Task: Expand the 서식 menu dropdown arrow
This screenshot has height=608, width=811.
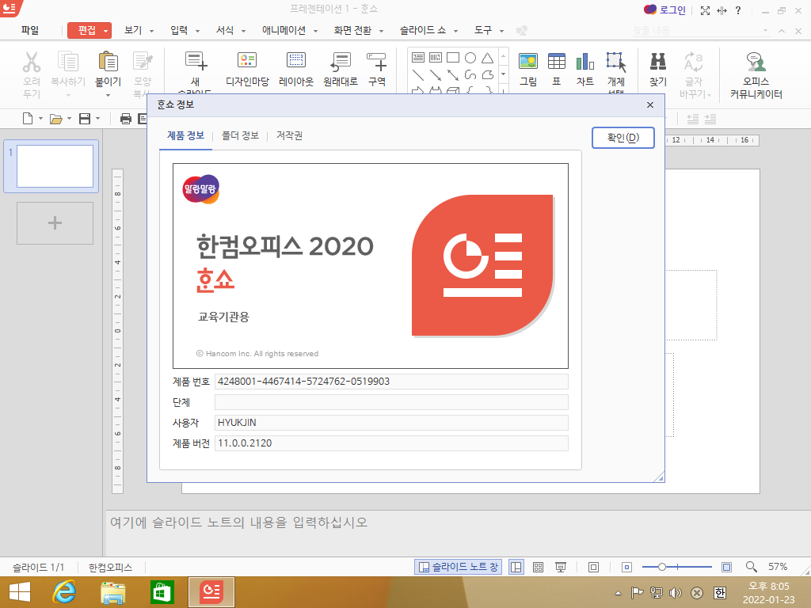Action: (x=244, y=31)
